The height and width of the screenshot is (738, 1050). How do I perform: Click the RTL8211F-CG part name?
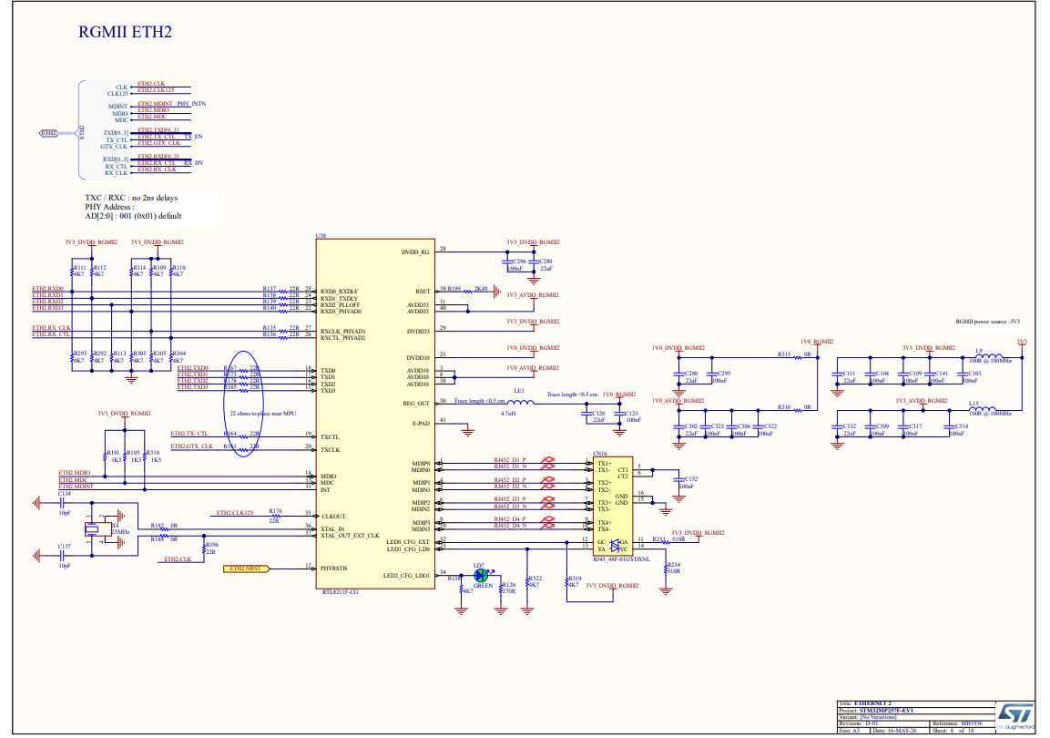[341, 592]
